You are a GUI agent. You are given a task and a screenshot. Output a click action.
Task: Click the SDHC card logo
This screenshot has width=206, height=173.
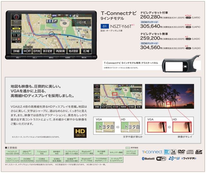pyautogui.click(x=199, y=152)
